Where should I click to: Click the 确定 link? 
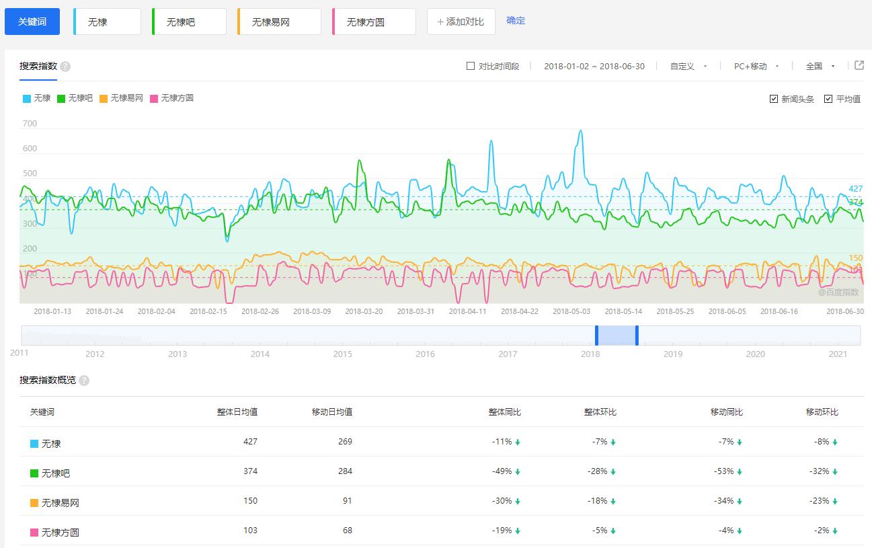click(516, 21)
